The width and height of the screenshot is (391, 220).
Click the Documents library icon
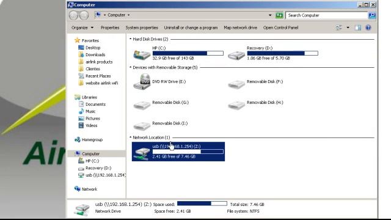[x=81, y=104]
